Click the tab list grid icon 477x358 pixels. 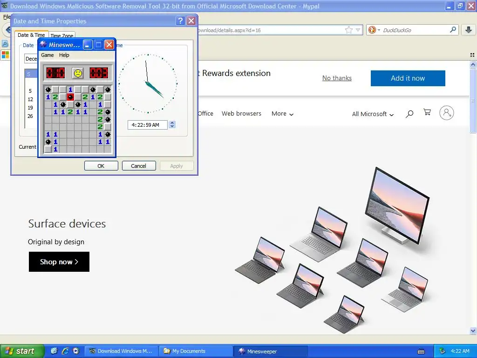tap(472, 55)
